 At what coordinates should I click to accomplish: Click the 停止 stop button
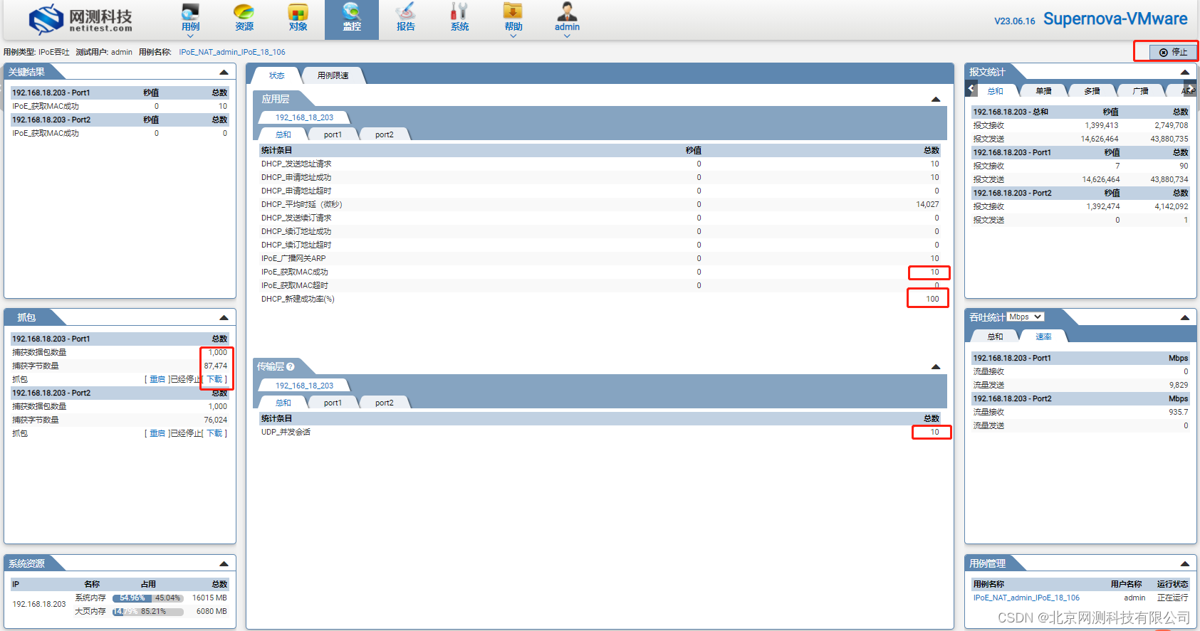1174,52
